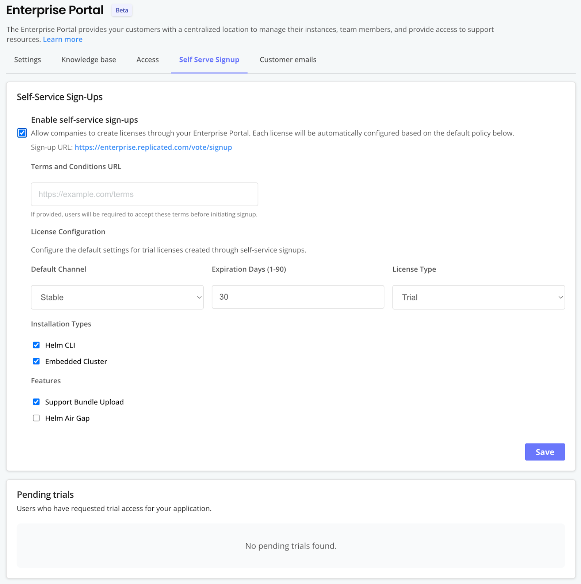Click the Learn more link

pyautogui.click(x=63, y=39)
